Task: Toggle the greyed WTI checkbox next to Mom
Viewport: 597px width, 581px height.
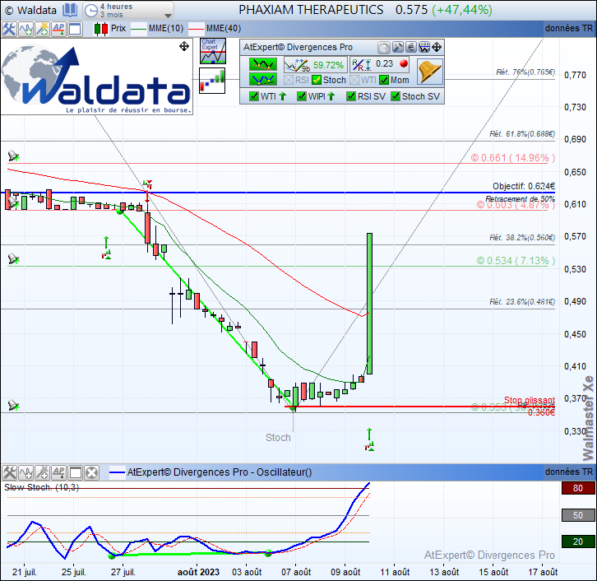Action: pyautogui.click(x=354, y=80)
